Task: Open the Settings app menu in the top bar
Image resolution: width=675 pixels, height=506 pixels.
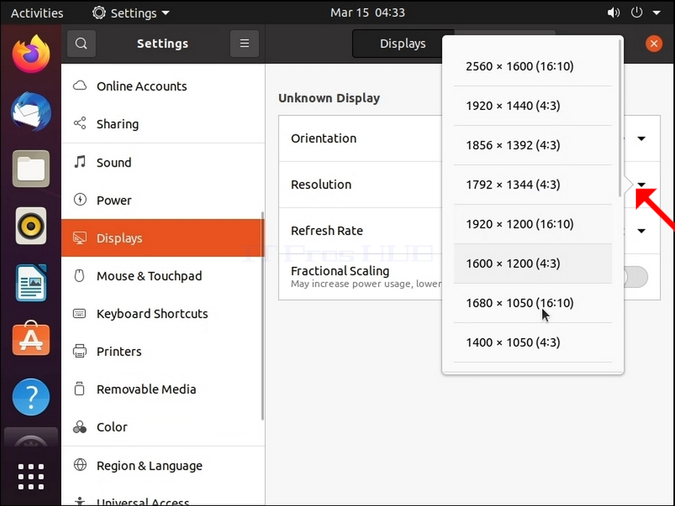Action: pyautogui.click(x=131, y=13)
